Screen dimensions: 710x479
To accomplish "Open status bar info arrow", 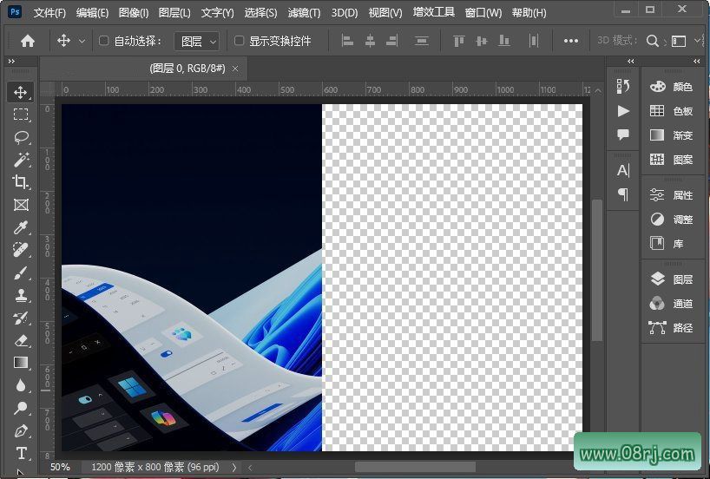I will pyautogui.click(x=233, y=467).
